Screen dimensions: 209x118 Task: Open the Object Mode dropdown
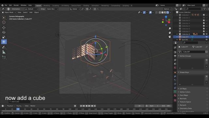coord(9,12)
